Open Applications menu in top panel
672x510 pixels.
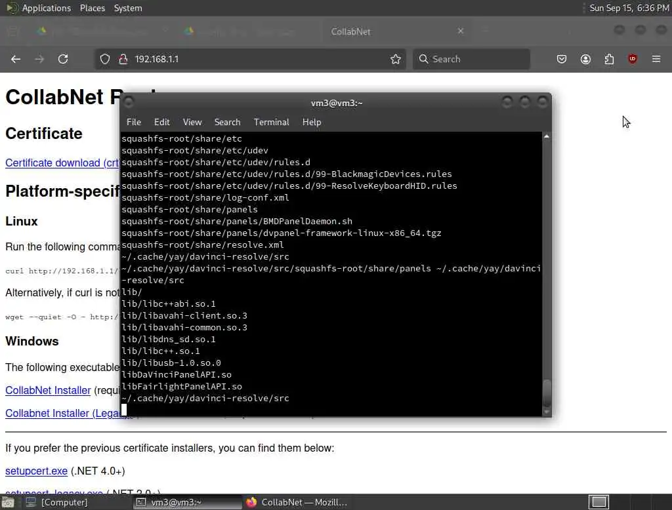coord(47,8)
